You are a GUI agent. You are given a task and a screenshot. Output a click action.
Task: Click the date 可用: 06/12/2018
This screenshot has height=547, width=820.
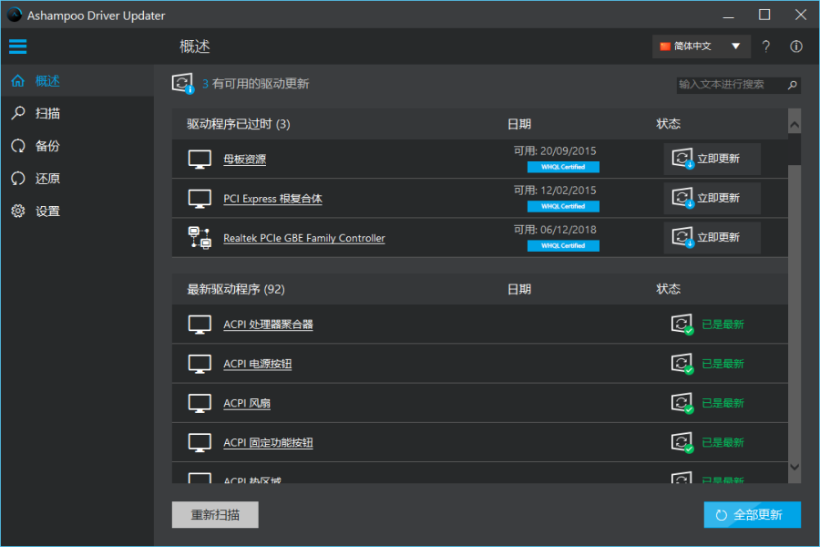coord(555,230)
